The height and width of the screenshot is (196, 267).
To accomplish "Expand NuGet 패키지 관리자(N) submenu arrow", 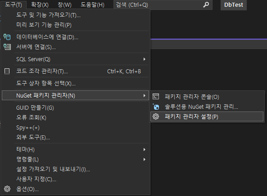I will [x=145, y=96].
